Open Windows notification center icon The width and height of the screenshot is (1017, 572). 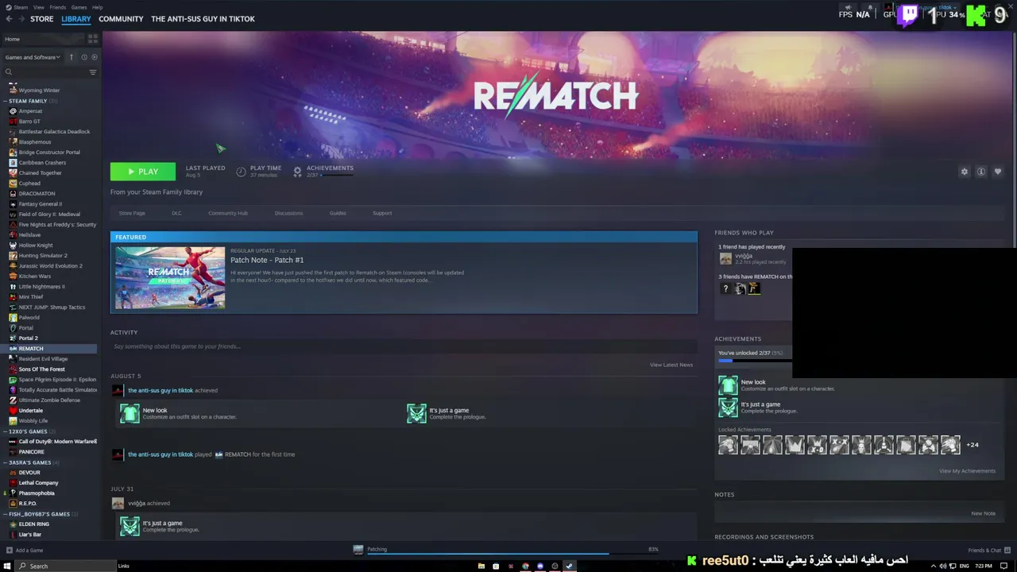[1003, 566]
